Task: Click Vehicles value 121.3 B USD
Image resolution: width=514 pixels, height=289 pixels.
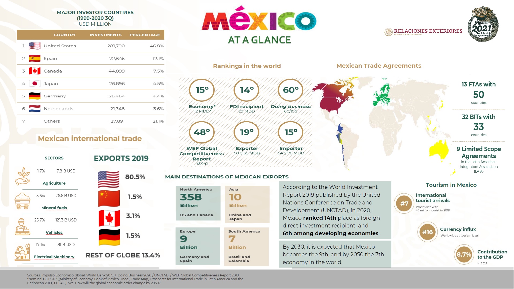Action: (x=66, y=220)
